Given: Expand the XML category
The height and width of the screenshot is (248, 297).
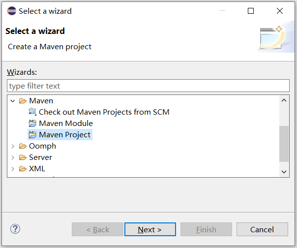Looking at the screenshot, I should (x=13, y=168).
